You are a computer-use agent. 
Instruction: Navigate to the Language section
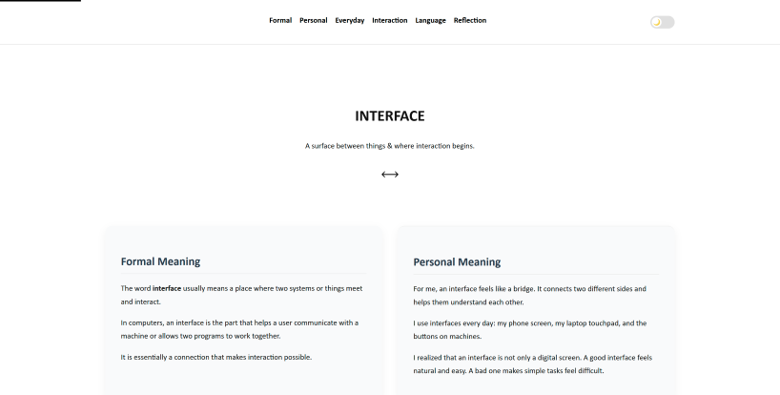click(x=430, y=20)
